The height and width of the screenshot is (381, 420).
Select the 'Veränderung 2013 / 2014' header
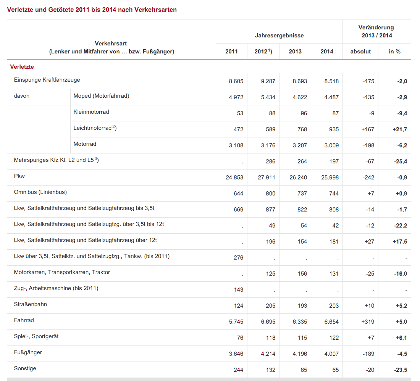[375, 31]
